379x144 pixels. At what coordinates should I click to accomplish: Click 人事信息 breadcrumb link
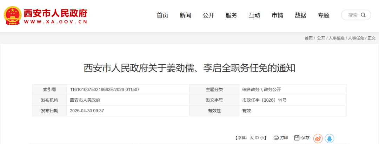pyautogui.click(x=336, y=38)
